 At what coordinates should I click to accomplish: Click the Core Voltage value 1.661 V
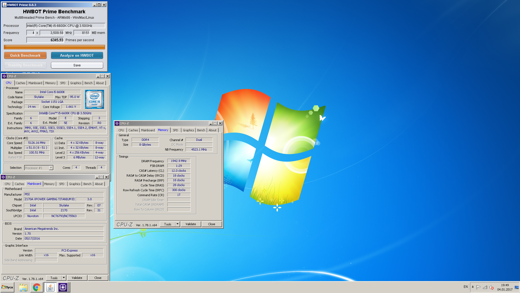click(x=71, y=107)
